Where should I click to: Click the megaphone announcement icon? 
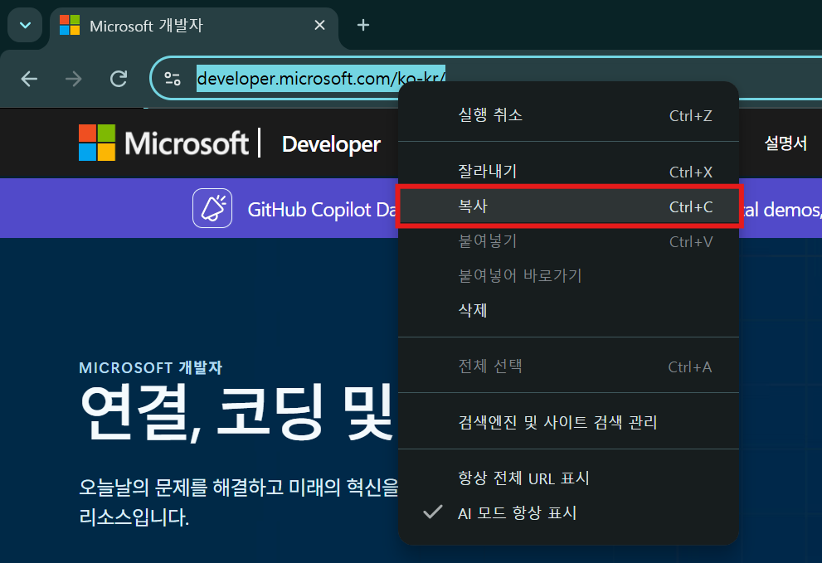point(212,208)
